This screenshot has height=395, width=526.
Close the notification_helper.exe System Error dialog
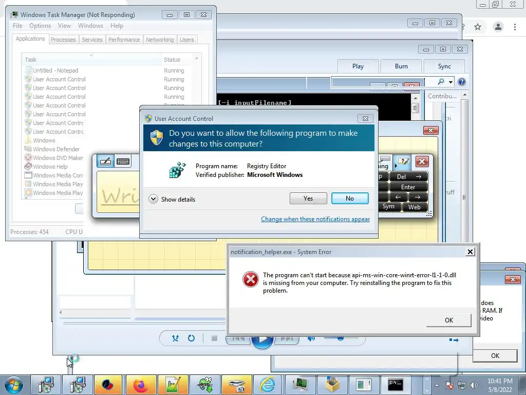(x=471, y=252)
